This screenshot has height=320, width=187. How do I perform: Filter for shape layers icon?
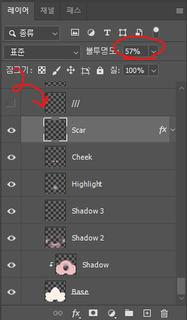click(x=123, y=33)
